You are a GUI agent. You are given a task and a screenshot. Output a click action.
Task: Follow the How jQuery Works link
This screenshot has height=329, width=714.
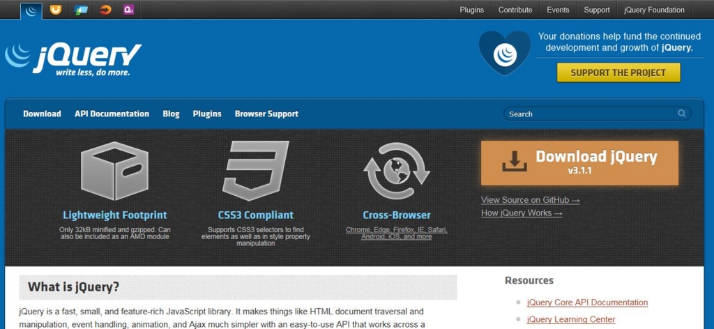522,213
